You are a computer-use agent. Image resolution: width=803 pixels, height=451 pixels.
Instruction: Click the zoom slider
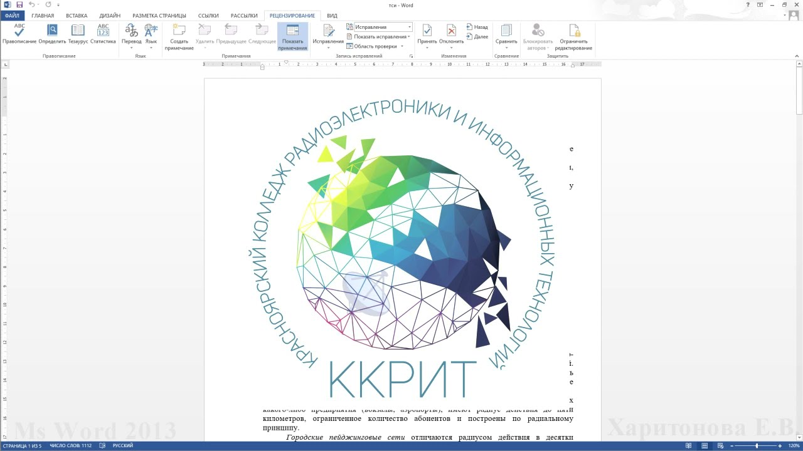coord(758,446)
